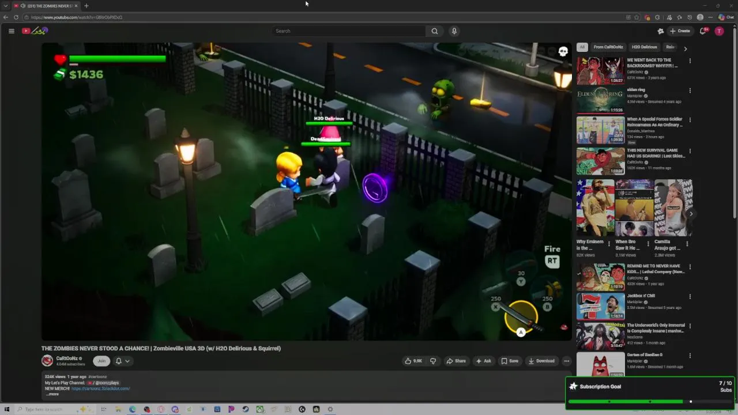Go back with the browser back arrow
The image size is (738, 415).
pos(6,17)
